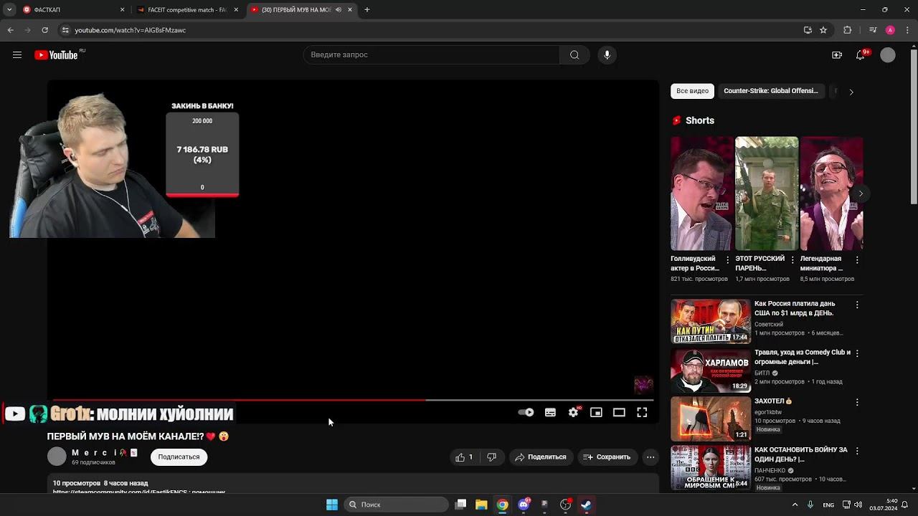Reload the current page
918x516 pixels.
point(44,30)
